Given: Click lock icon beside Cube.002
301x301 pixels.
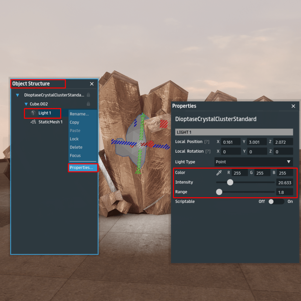Looking at the screenshot, I should (88, 104).
